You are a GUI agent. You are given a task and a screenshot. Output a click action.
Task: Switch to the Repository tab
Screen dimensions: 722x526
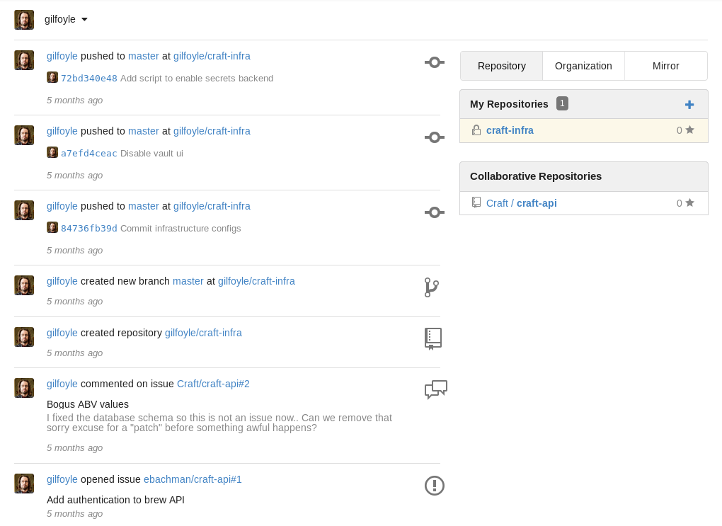tap(501, 66)
